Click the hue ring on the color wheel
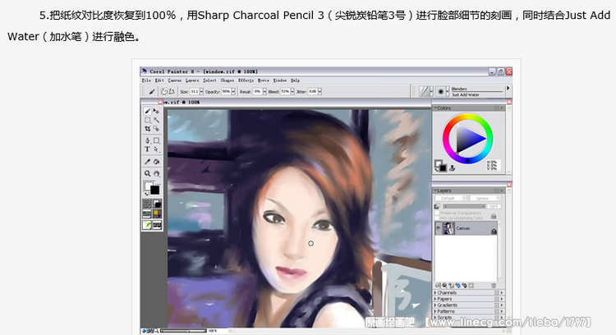 coord(467,117)
